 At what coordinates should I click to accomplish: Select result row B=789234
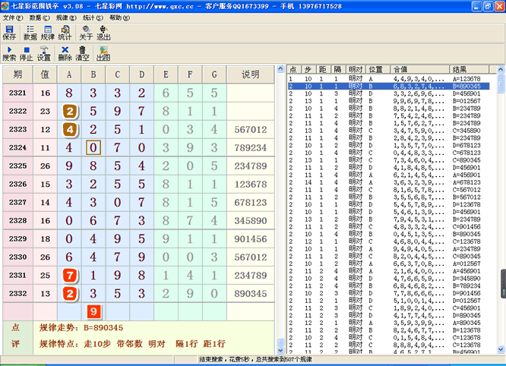click(x=388, y=286)
